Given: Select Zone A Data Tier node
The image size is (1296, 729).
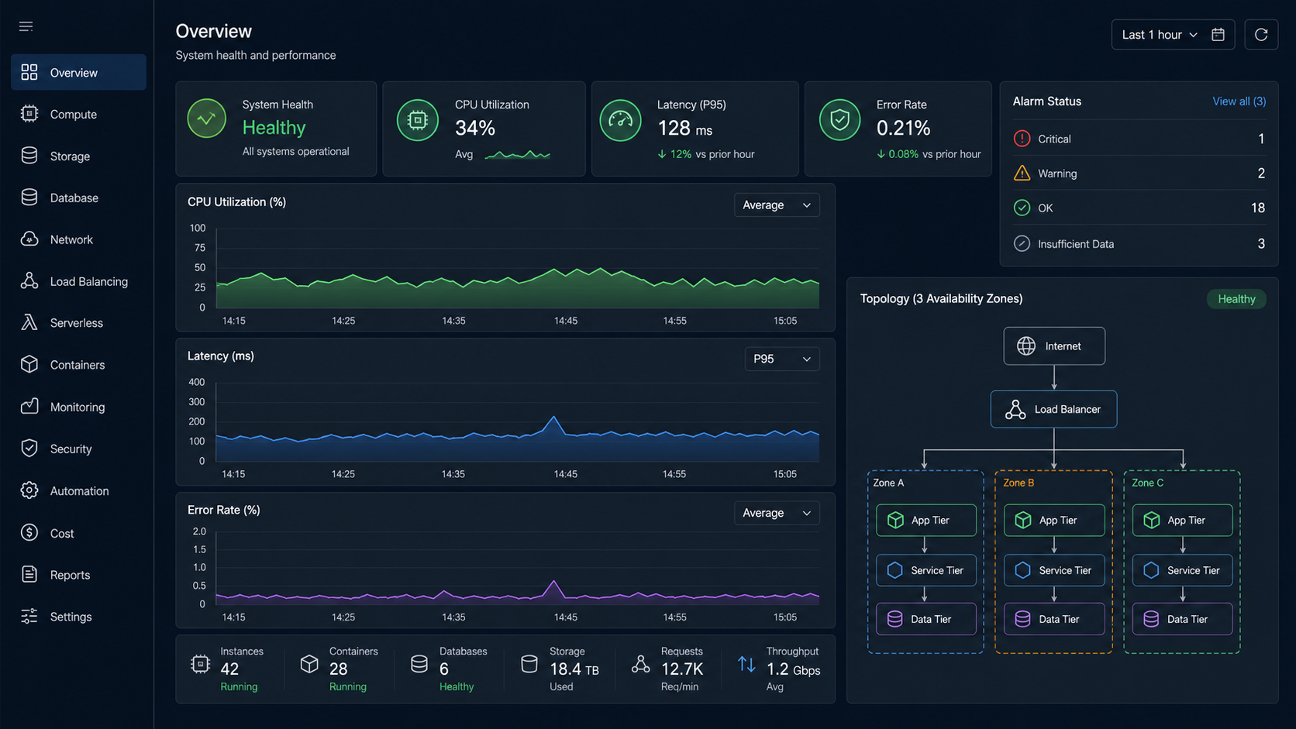Looking at the screenshot, I should pyautogui.click(x=926, y=619).
